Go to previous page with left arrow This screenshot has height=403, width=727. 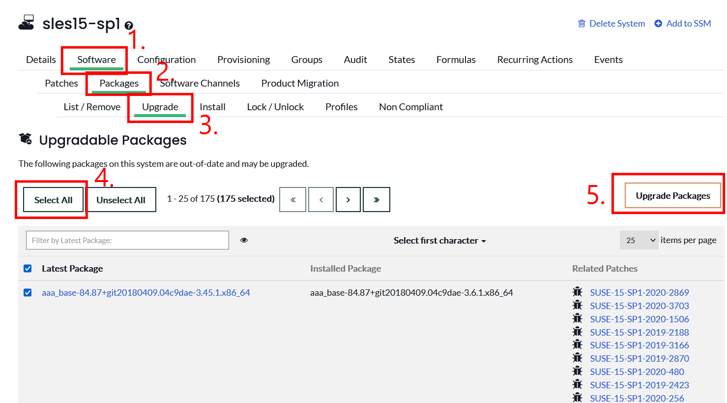(321, 199)
